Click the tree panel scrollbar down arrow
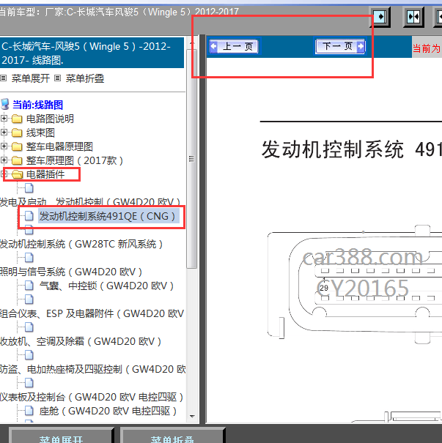 [192, 417]
